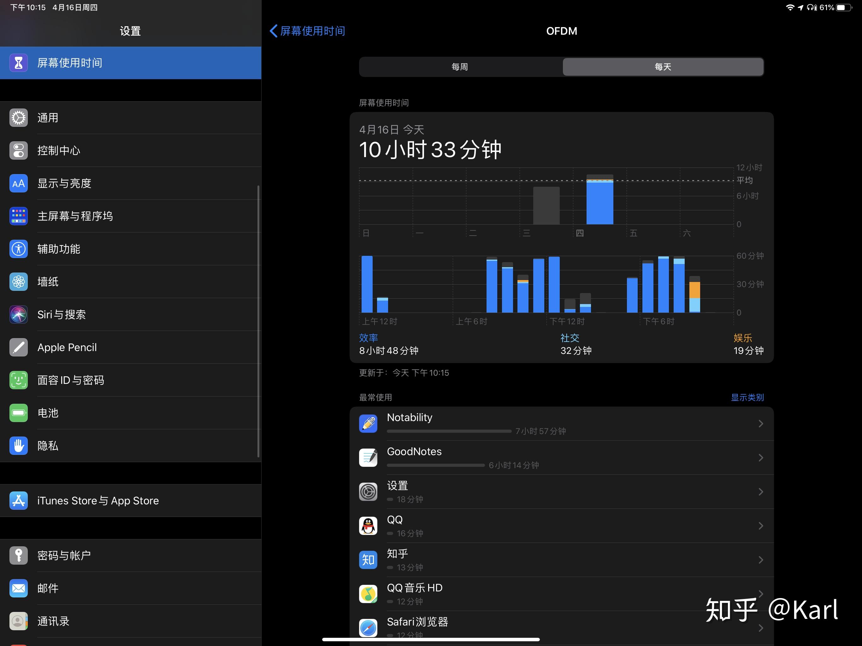Tap the 控制中心 toggle icon
Viewport: 862px width, 646px height.
click(x=18, y=150)
